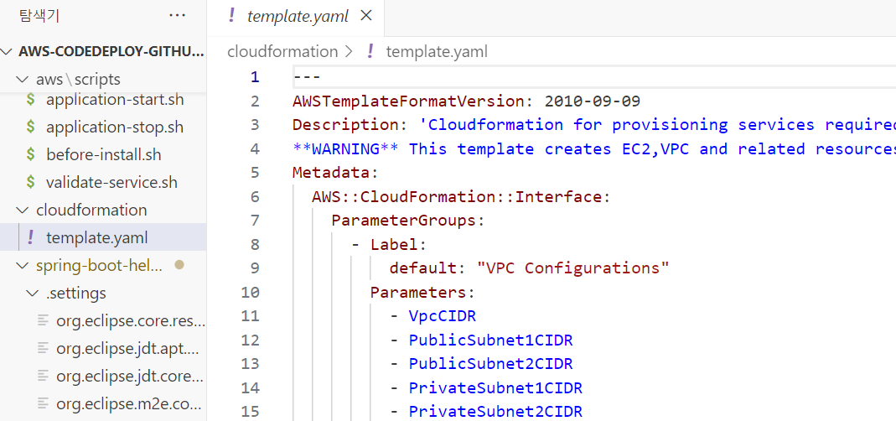The image size is (896, 421).
Task: Switch to the template.yaml tab
Action: click(298, 17)
